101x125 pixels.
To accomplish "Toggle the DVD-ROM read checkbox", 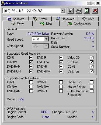I will (31, 71).
